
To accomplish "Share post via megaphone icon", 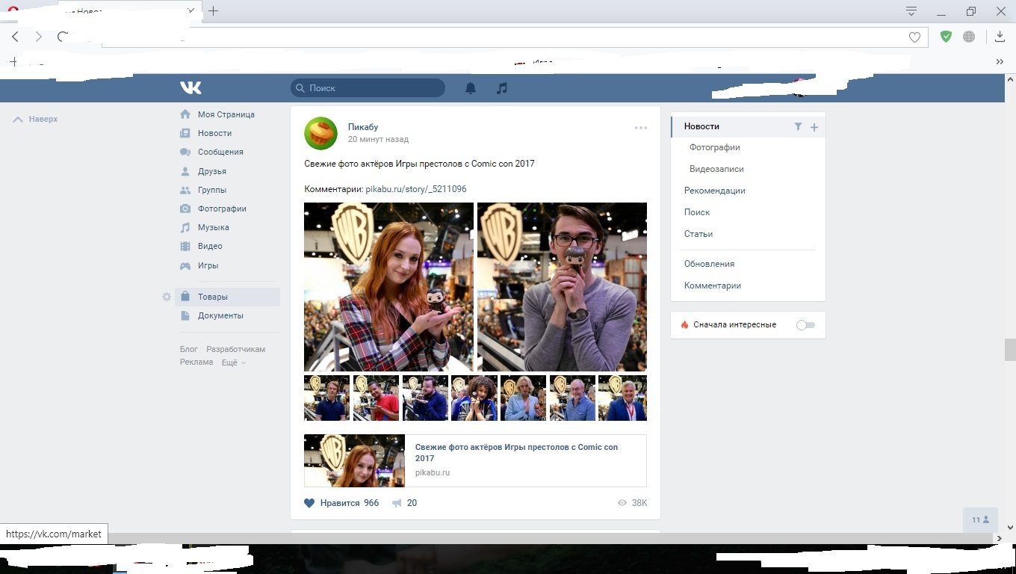I will pos(397,503).
